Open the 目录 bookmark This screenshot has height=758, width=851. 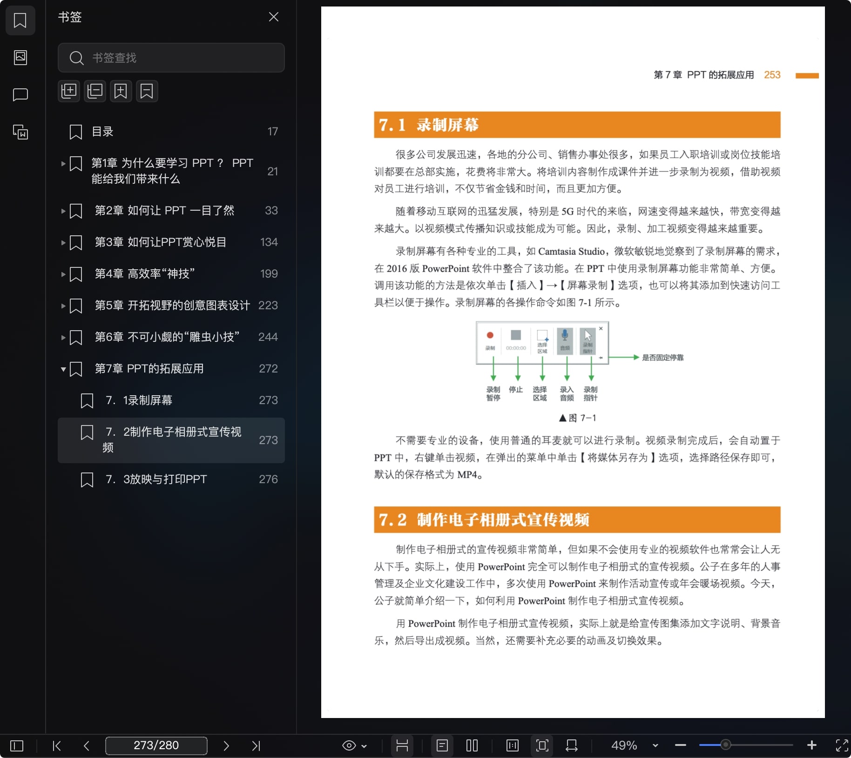171,132
